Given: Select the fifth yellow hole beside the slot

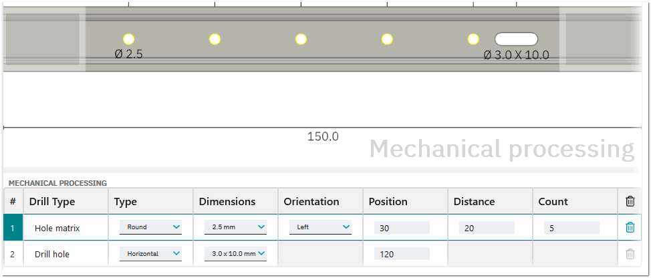Looking at the screenshot, I should click(x=473, y=39).
